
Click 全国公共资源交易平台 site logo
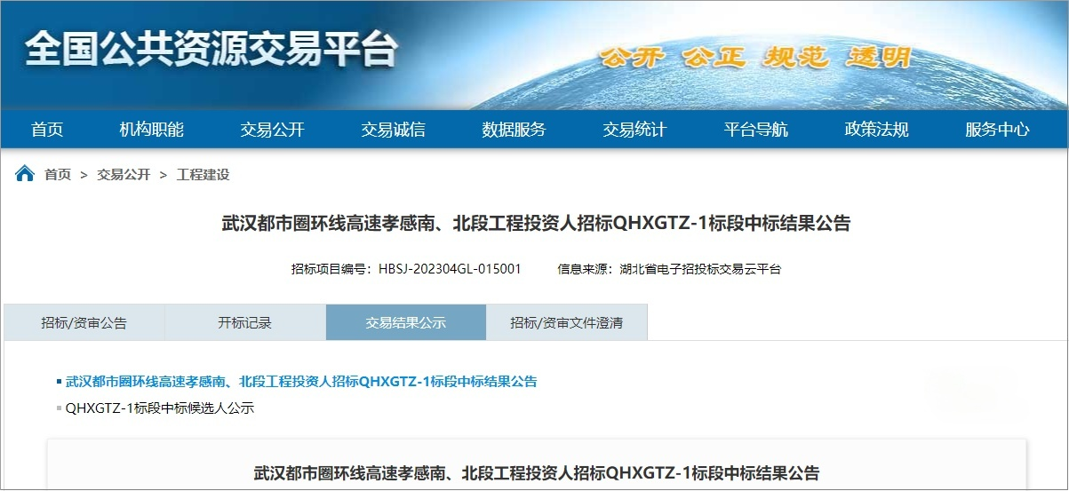[x=211, y=49]
